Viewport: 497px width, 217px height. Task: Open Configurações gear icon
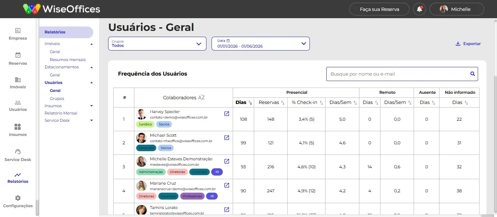(x=18, y=198)
